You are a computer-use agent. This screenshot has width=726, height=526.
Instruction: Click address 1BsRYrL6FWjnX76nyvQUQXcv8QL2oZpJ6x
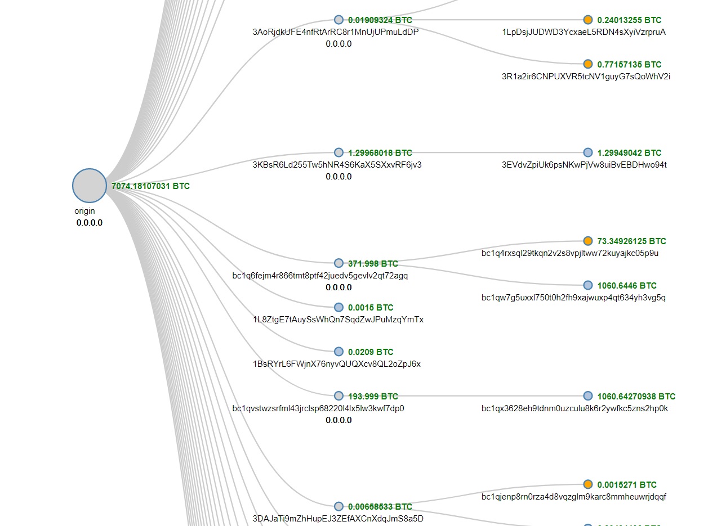[337, 364]
